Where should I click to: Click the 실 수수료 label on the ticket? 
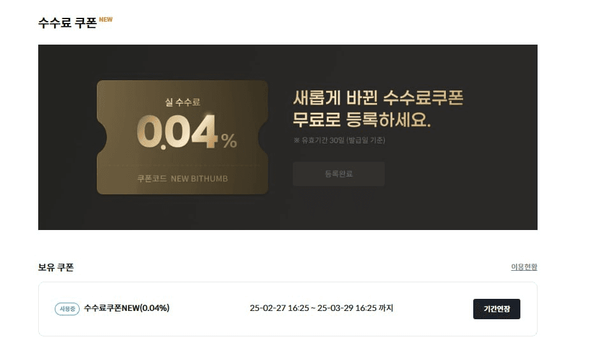(x=183, y=102)
